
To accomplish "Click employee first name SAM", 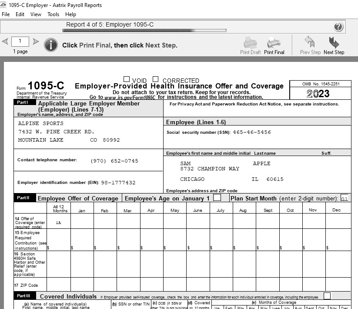I will [185, 163].
